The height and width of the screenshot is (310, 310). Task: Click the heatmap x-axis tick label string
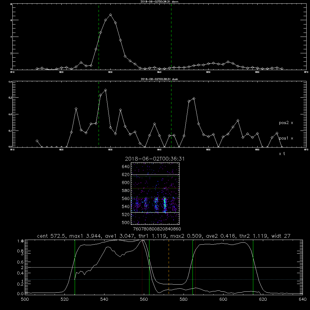click(x=157, y=229)
